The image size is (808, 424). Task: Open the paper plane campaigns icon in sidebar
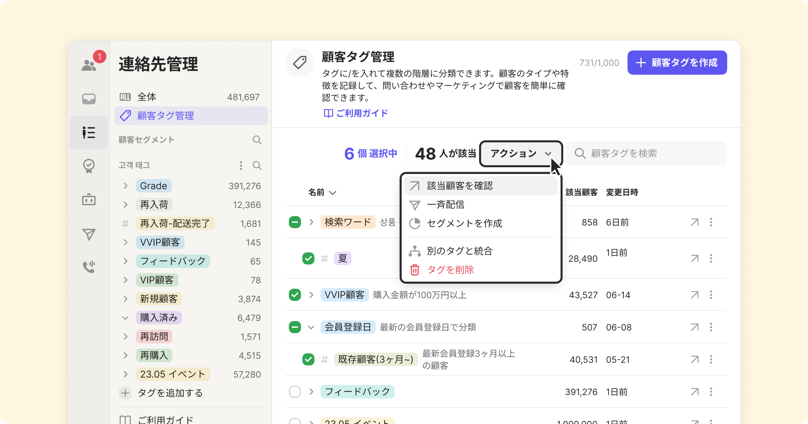[x=89, y=234]
